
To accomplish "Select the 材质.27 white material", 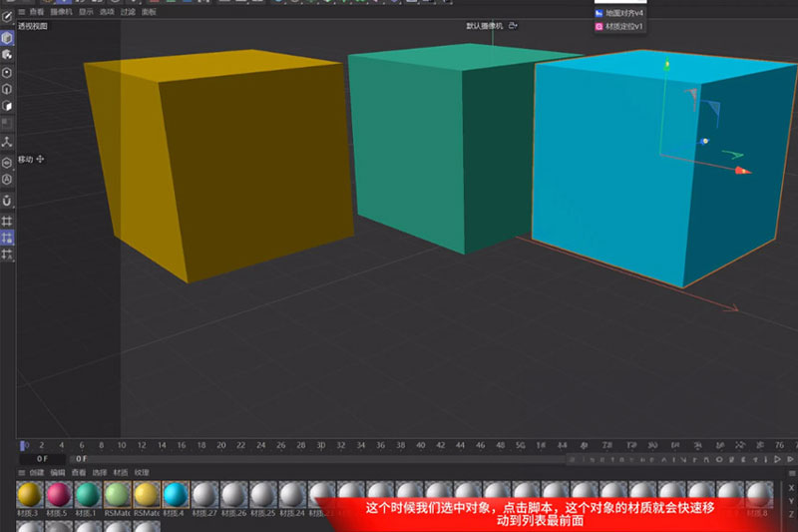I will [204, 494].
